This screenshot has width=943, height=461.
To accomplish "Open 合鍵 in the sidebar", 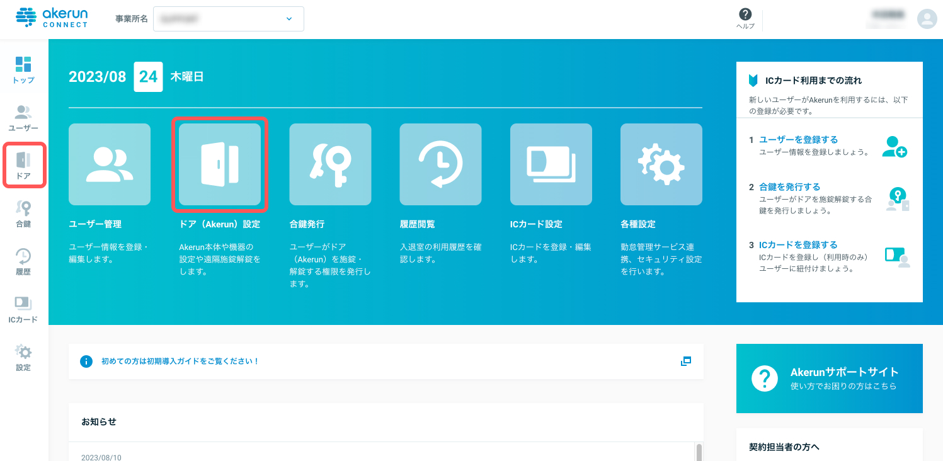I will [x=23, y=213].
